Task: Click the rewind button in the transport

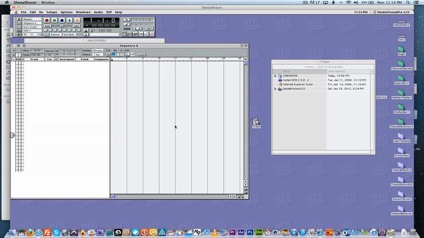Action: [x=47, y=26]
